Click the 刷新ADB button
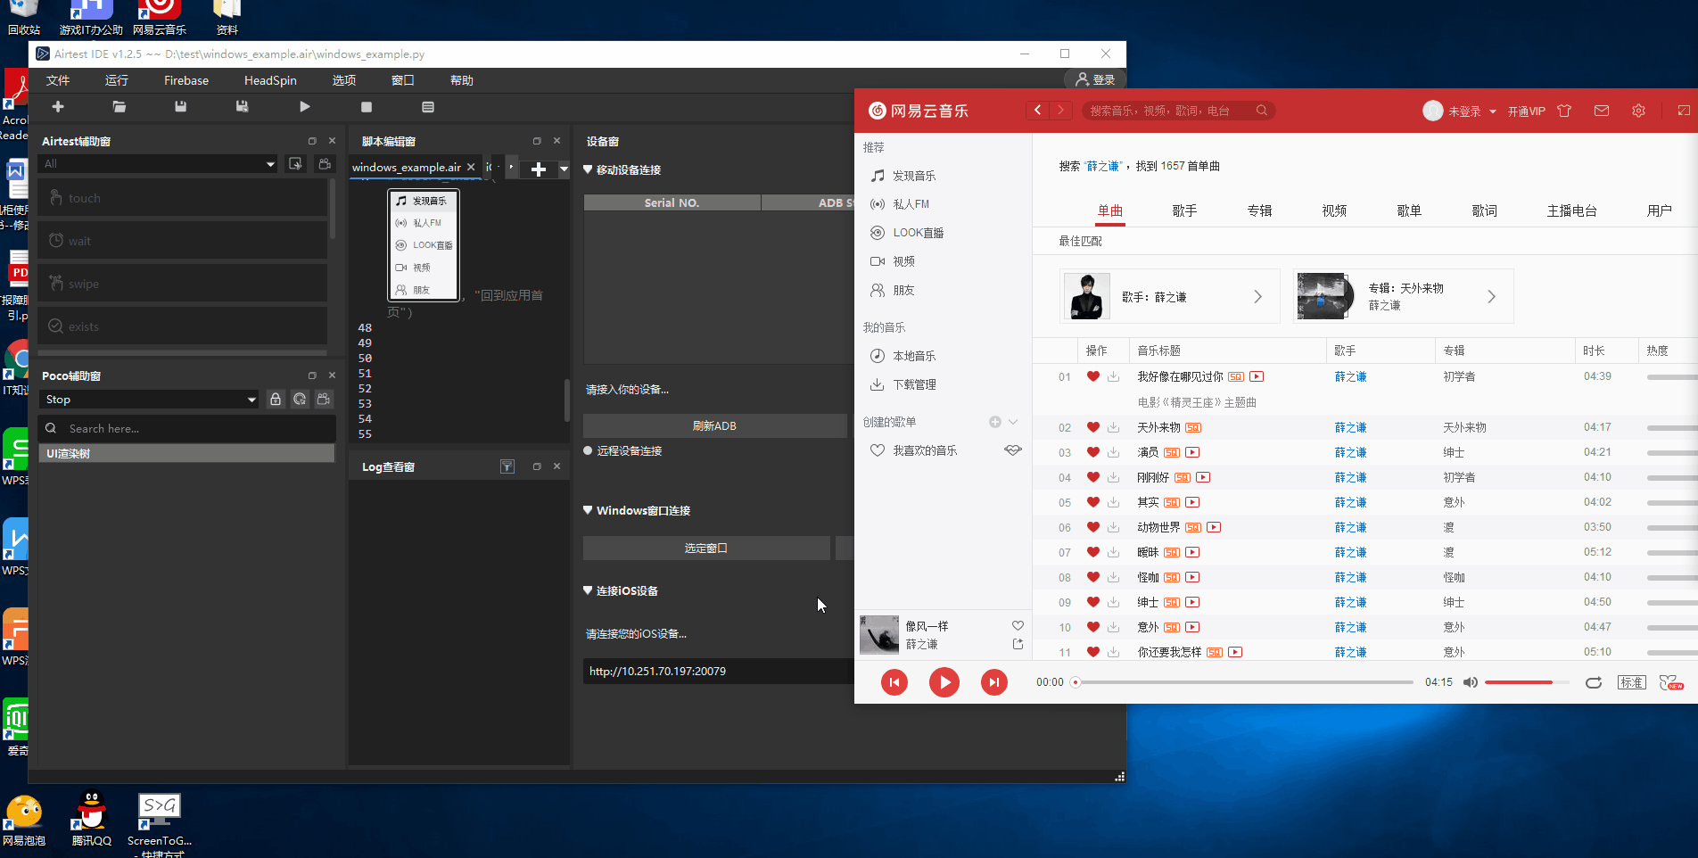This screenshot has width=1698, height=858. click(714, 425)
